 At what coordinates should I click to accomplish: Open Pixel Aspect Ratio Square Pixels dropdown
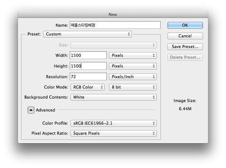113,133
